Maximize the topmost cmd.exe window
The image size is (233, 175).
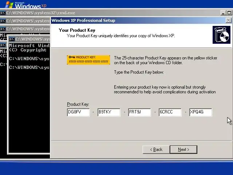click(x=229, y=13)
